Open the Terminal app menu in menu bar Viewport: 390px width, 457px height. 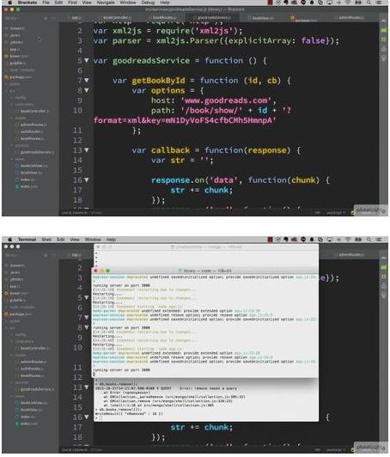(x=27, y=240)
